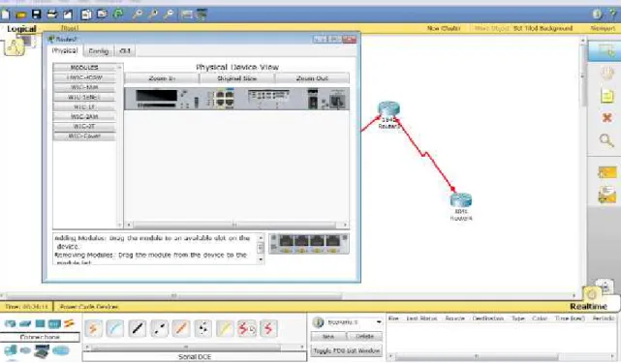
Task: Click the New scenario button
Action: (x=328, y=336)
